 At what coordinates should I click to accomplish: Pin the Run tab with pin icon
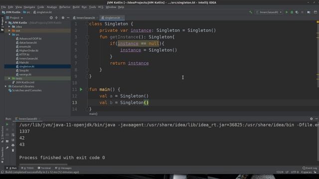click(7, 148)
